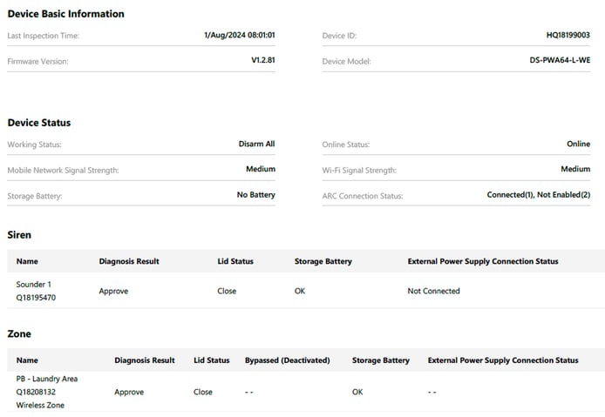Select the Sounder 1 name

coord(34,285)
